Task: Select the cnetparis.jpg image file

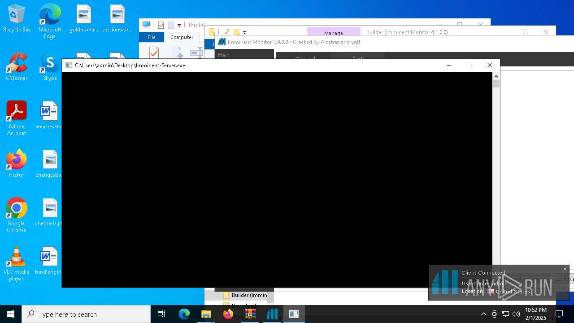Action: point(48,212)
